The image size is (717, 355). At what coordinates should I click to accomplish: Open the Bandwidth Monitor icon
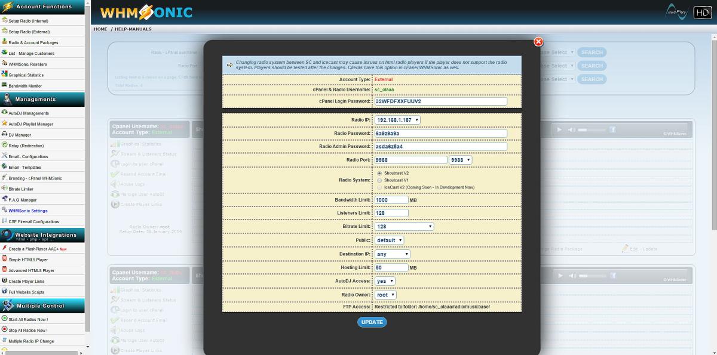(5, 85)
